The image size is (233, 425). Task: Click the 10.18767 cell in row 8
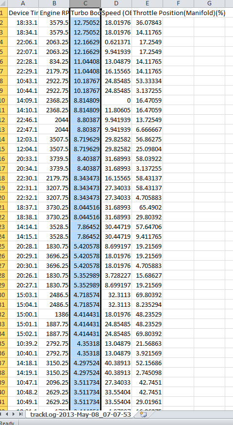coord(85,81)
